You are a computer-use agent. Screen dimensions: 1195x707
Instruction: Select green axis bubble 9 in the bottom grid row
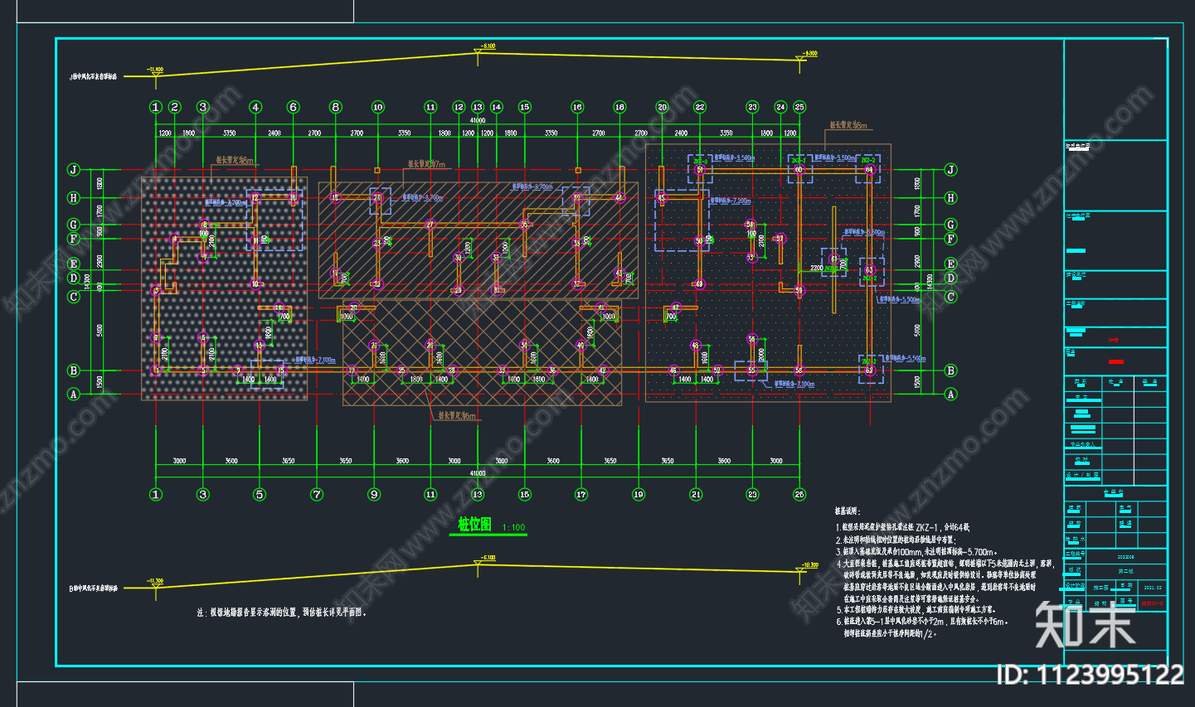(374, 494)
